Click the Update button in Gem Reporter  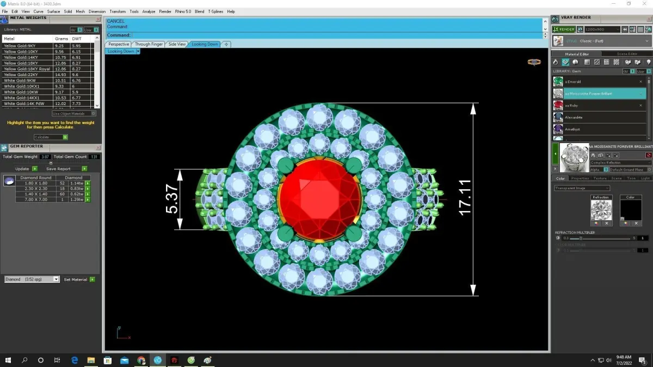[x=26, y=169]
